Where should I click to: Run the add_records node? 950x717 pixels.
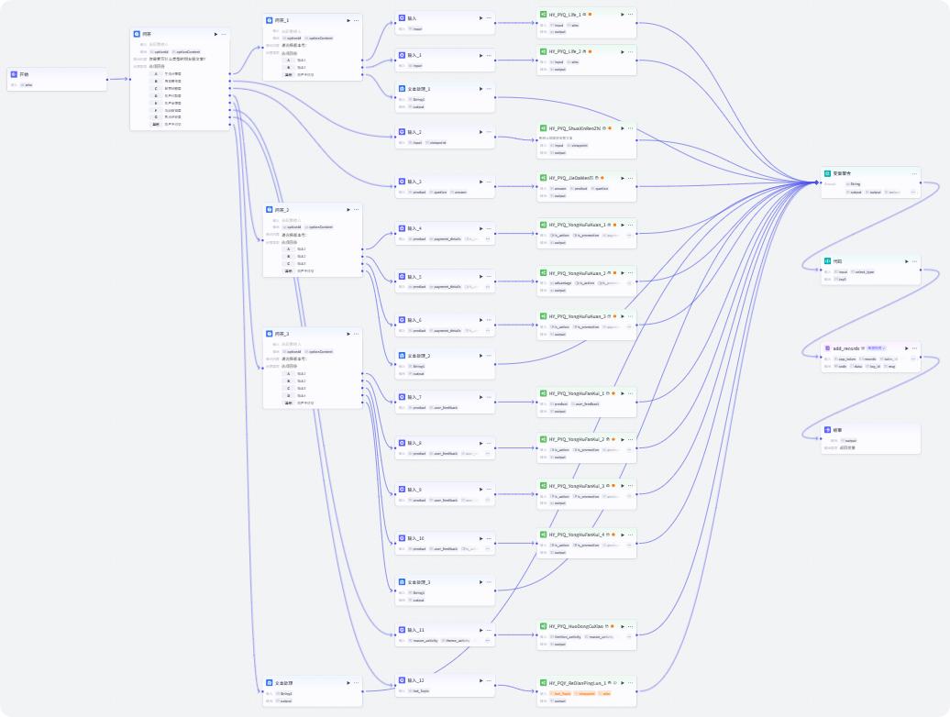tap(907, 348)
